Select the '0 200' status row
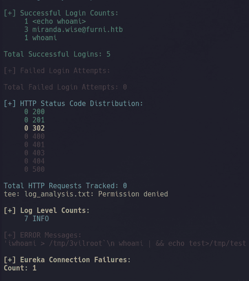The width and height of the screenshot is (249, 281). pyautogui.click(x=34, y=112)
